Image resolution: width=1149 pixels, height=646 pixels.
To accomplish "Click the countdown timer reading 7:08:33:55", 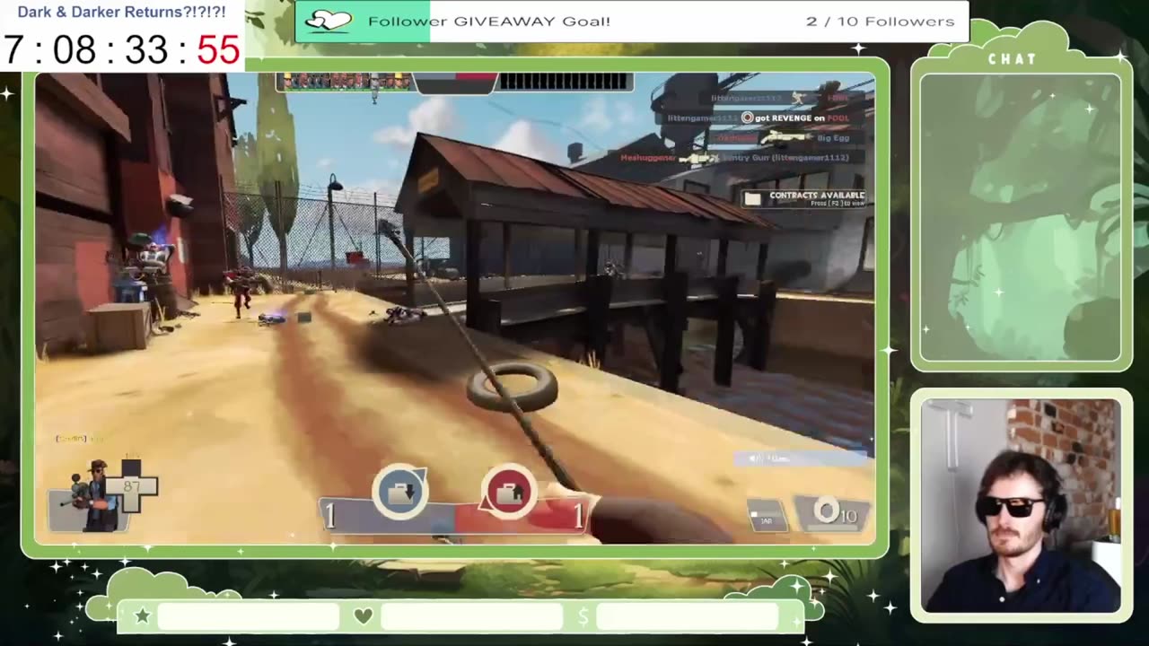I will 122,49.
